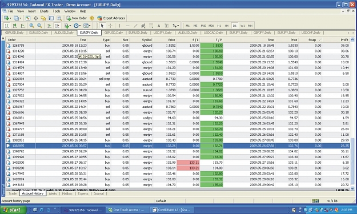This screenshot has height=214, width=357.
Task: Open MetaEditor via yellow diamond icon
Action: coord(92,18)
